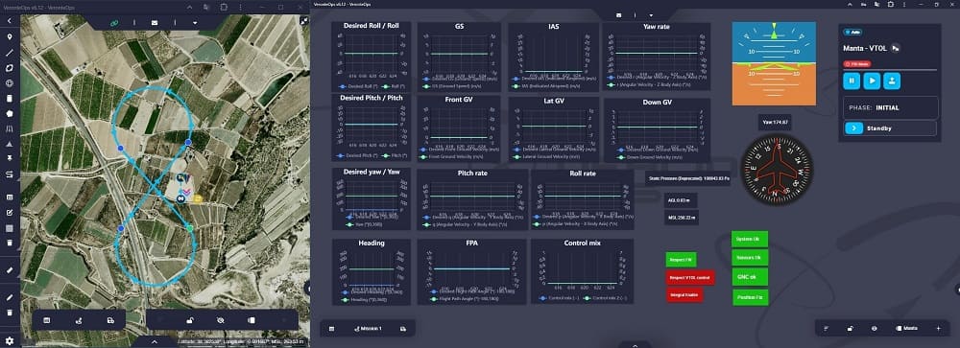The width and height of the screenshot is (960, 348).
Task: Toggle the map lock icon
Action: [x=191, y=320]
